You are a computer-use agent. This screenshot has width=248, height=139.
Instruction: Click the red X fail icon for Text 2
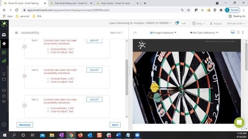pyautogui.click(x=24, y=76)
